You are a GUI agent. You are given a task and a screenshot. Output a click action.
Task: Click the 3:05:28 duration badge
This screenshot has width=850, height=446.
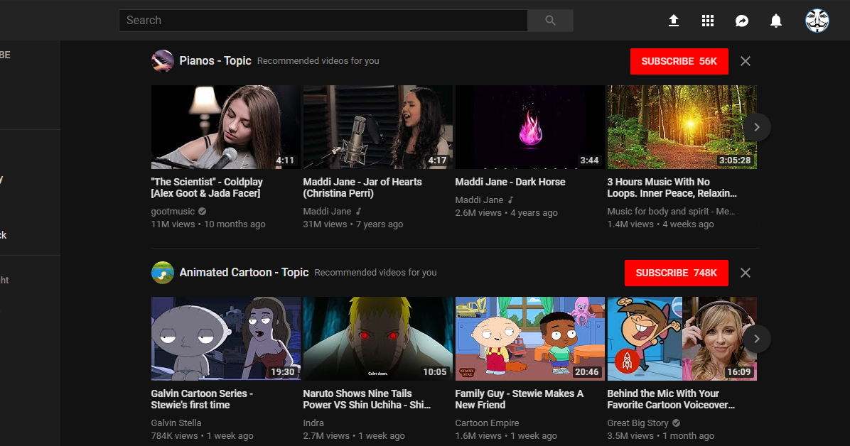click(735, 161)
